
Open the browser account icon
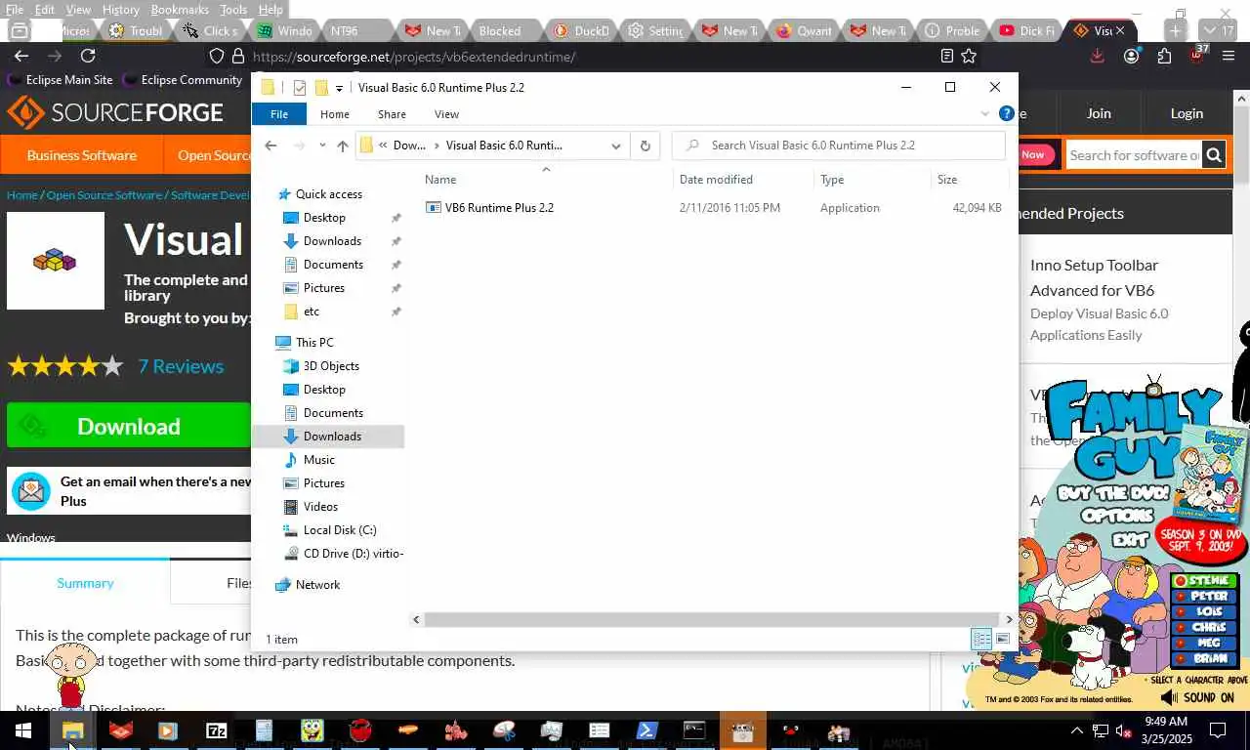(x=1131, y=57)
